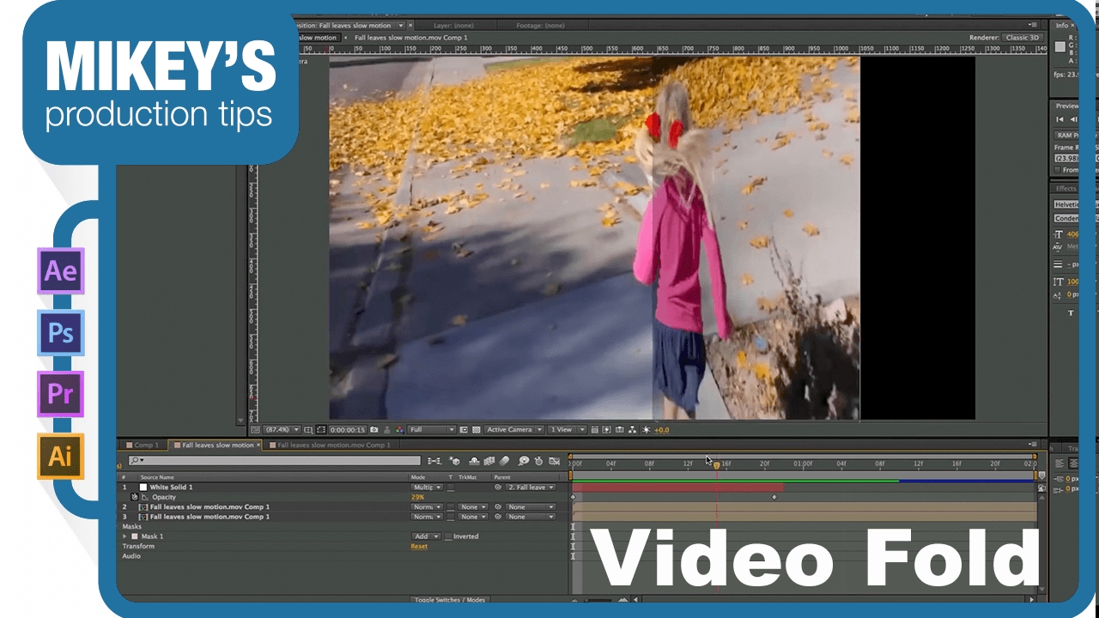Viewport: 1099px width, 618px height.
Task: Open the Active Camera view dropdown
Action: click(x=514, y=429)
